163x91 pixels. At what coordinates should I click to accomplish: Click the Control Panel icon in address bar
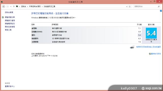[x=17, y=6]
